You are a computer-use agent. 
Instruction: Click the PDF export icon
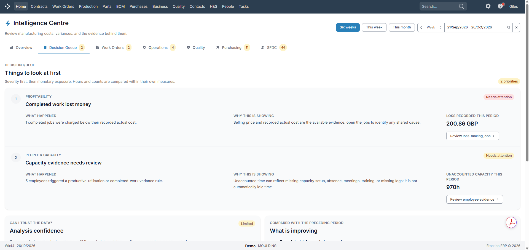511,222
